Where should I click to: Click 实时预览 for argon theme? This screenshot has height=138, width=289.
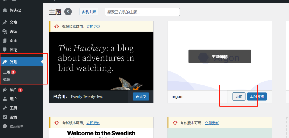257,97
